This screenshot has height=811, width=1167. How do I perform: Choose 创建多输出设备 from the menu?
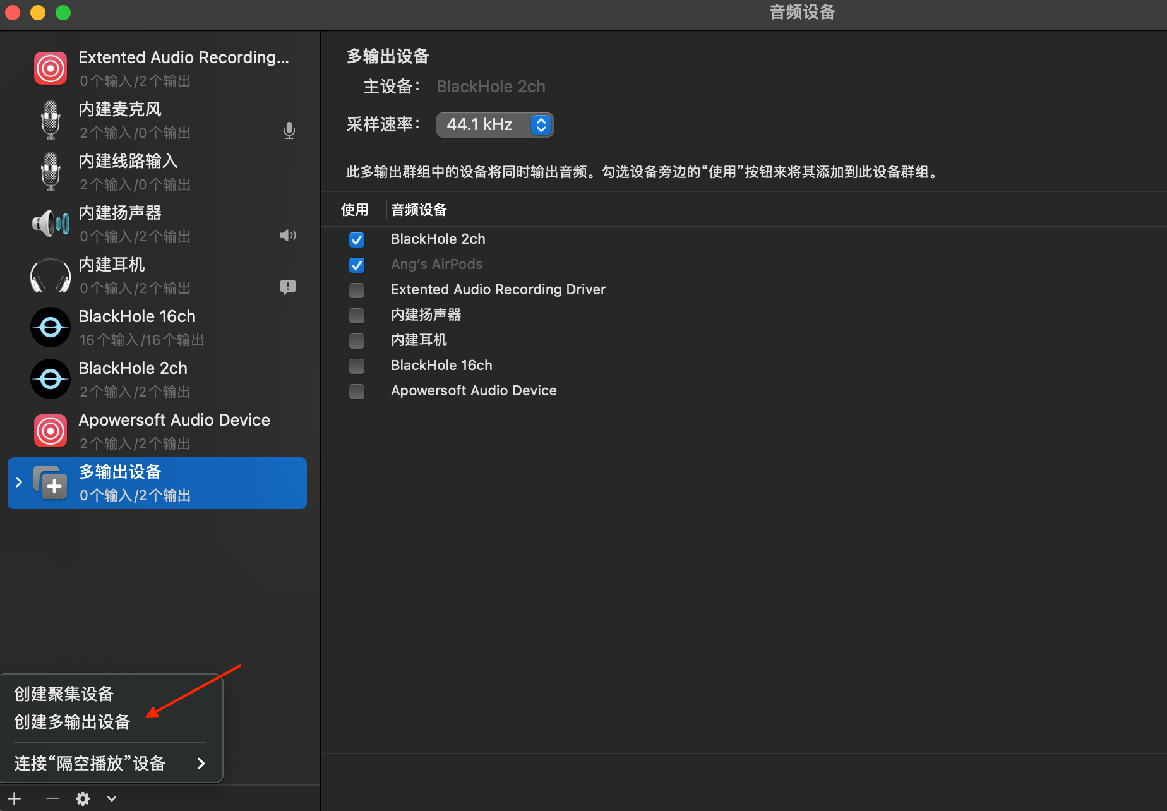[x=72, y=722]
